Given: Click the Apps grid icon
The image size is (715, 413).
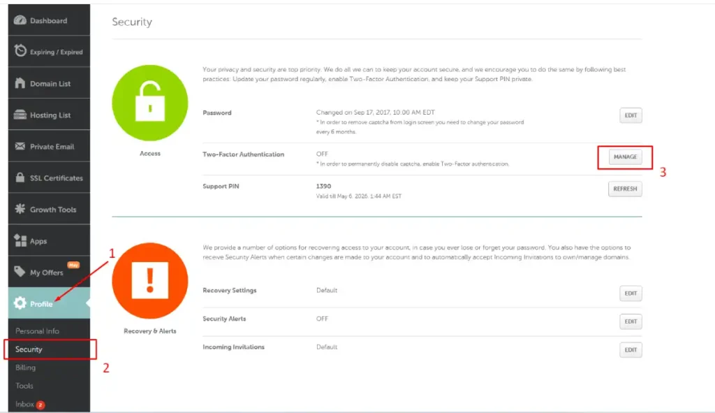Looking at the screenshot, I should click(20, 240).
